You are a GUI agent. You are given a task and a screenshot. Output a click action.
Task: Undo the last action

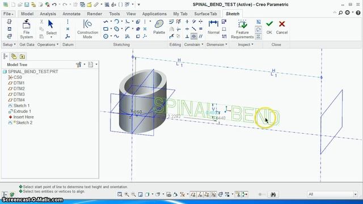click(54, 5)
